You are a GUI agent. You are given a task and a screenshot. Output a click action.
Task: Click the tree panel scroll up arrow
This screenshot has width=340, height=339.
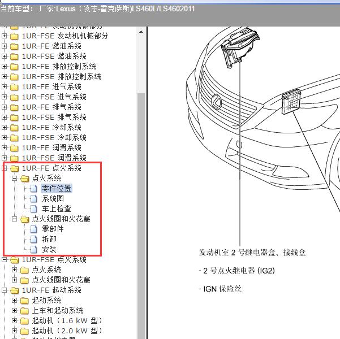pyautogui.click(x=141, y=32)
